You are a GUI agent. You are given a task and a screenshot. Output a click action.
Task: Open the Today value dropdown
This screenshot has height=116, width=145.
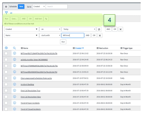pos(79,29)
